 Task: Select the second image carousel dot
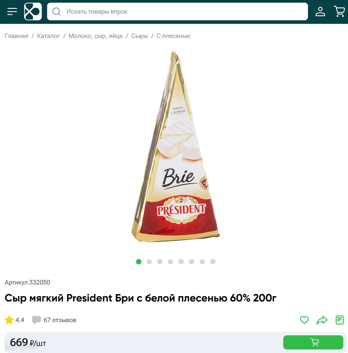149,262
